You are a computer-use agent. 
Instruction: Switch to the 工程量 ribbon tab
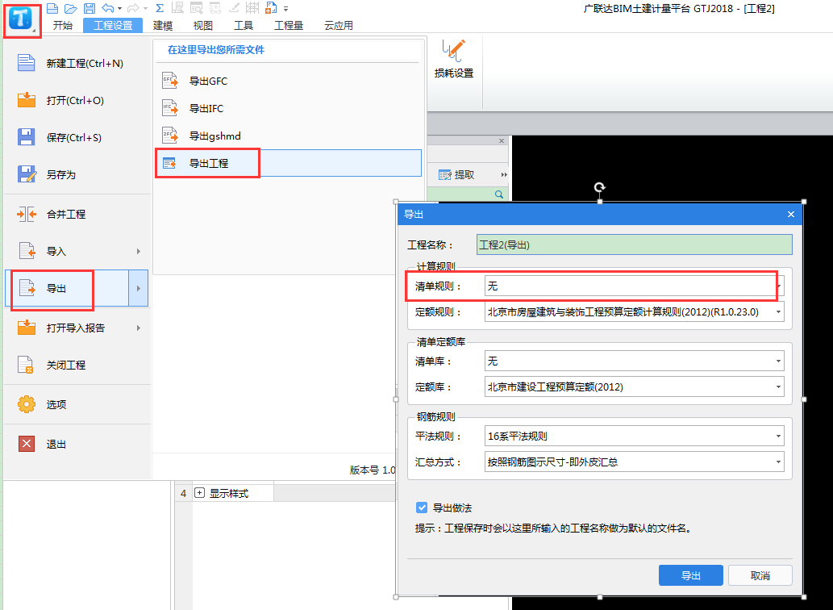point(289,26)
